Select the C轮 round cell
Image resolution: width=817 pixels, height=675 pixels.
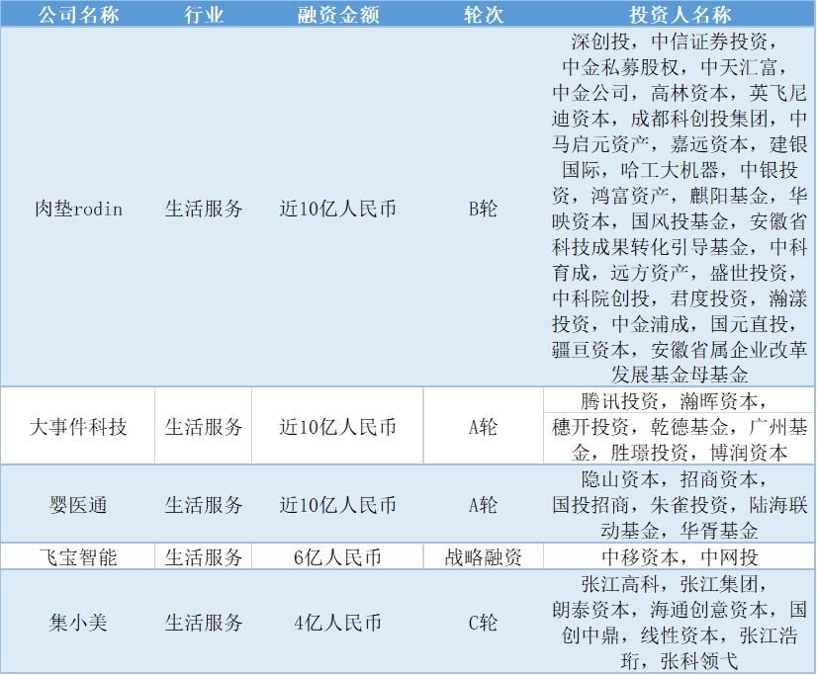tap(484, 623)
